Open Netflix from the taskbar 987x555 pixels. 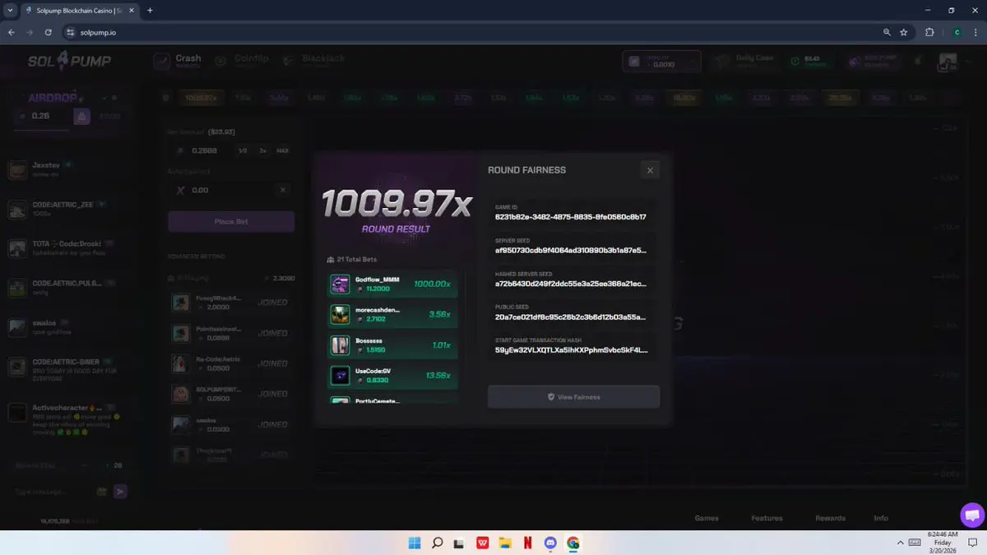click(x=528, y=543)
